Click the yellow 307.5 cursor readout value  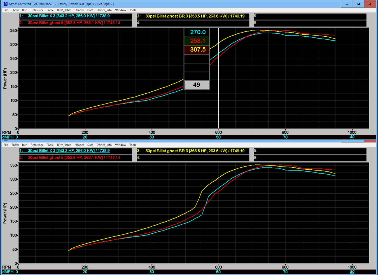[x=198, y=49]
